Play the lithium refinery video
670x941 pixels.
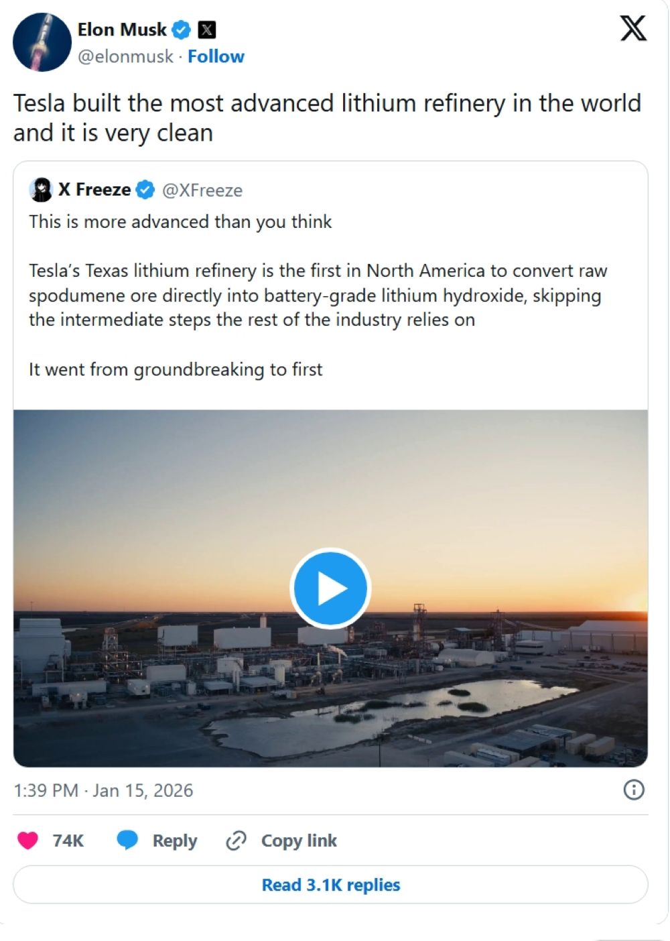330,588
